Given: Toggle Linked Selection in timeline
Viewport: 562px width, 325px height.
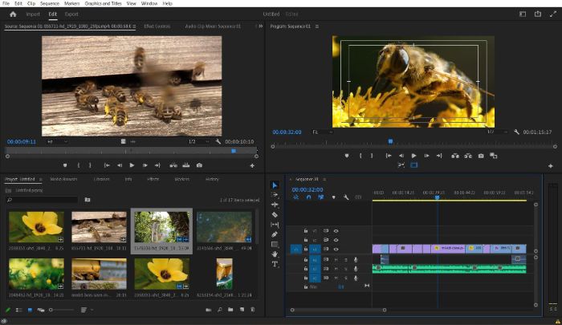Looking at the screenshot, I should pyautogui.click(x=321, y=197).
